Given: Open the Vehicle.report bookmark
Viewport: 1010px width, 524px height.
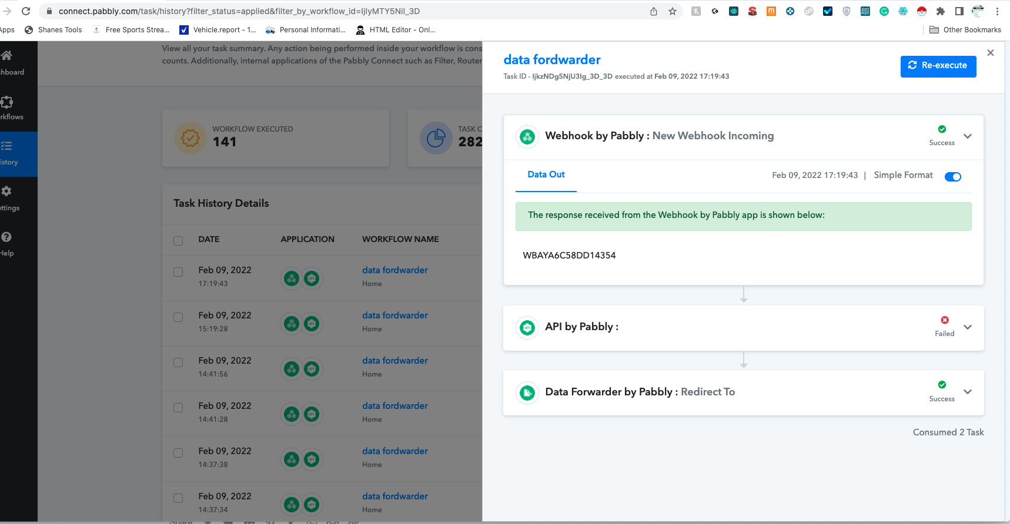Looking at the screenshot, I should (218, 30).
